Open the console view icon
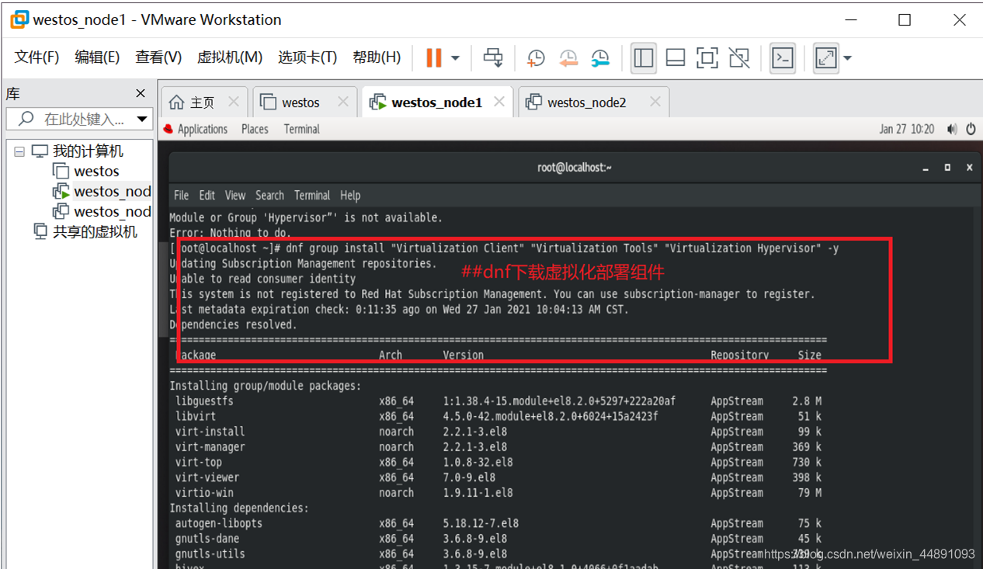983x569 pixels. 783,57
